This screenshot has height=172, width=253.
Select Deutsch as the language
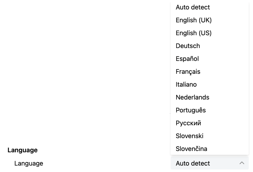210,46
